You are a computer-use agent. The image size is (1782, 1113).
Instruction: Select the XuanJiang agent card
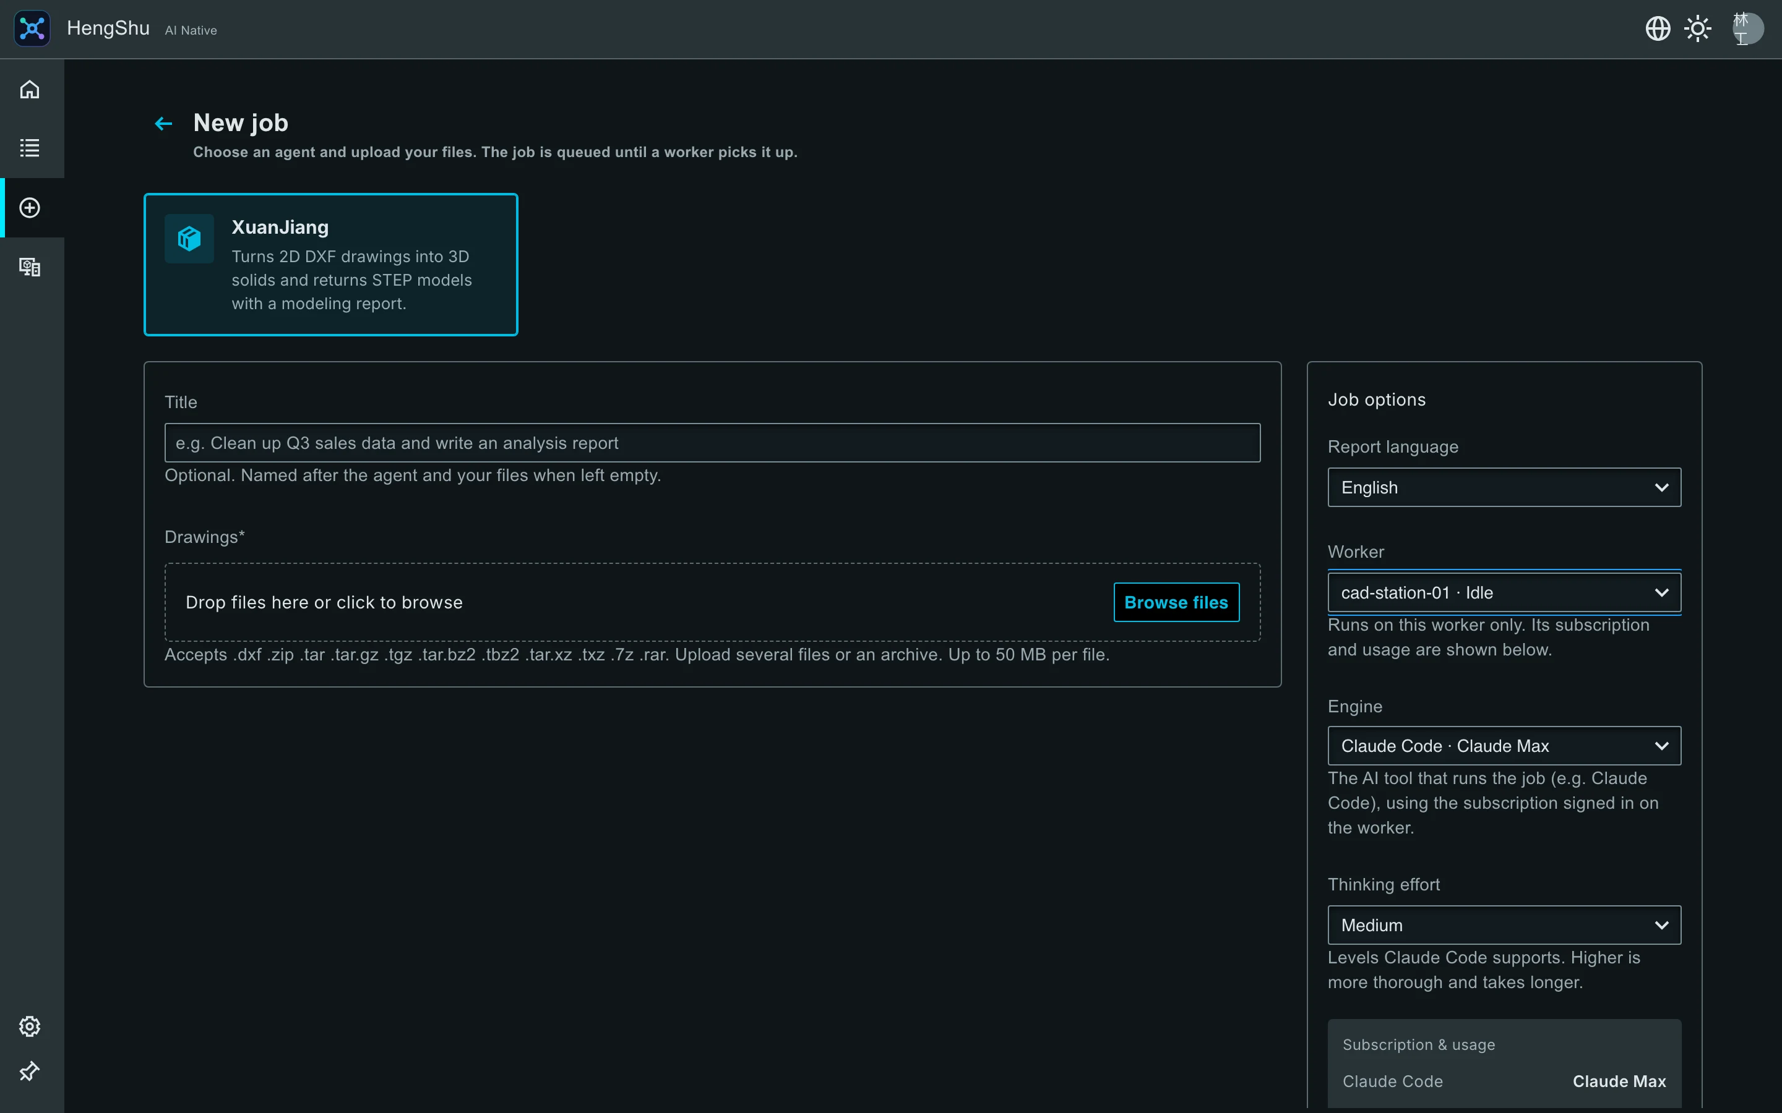330,264
